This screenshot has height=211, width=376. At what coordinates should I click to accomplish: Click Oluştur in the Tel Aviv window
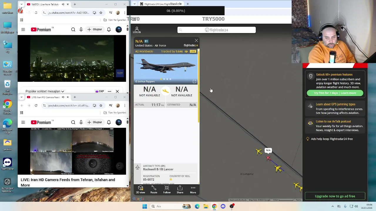click(x=95, y=30)
